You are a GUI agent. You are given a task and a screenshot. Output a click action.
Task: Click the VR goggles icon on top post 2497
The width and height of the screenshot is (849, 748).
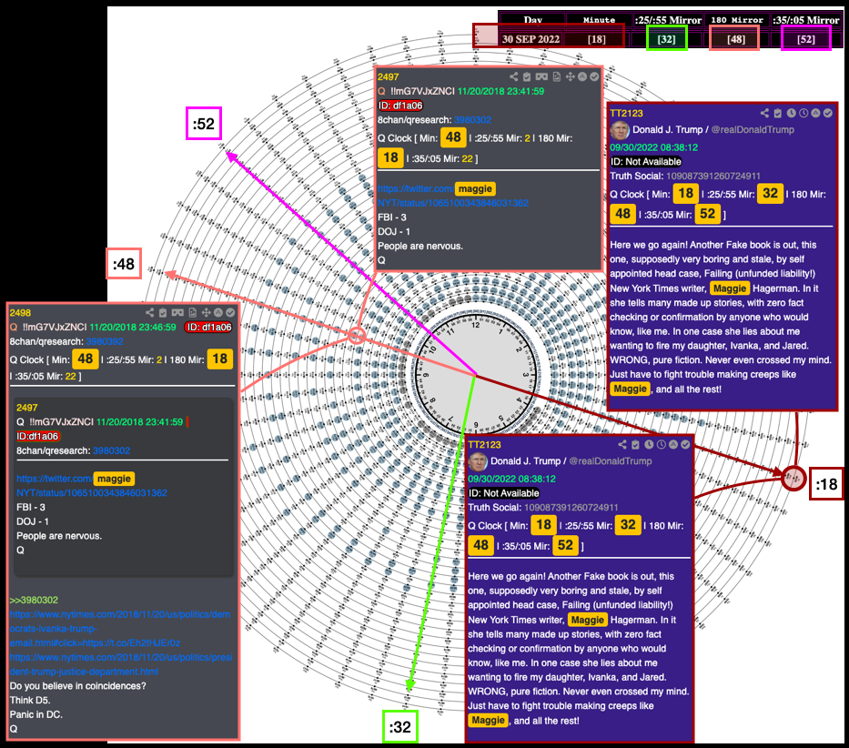tap(541, 77)
